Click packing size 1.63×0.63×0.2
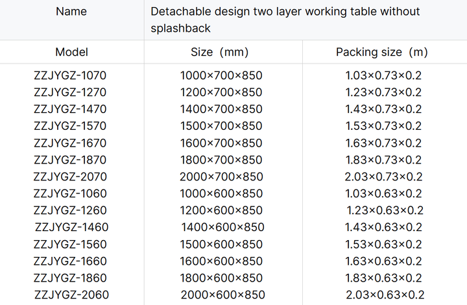The height and width of the screenshot is (305, 467). coord(383,262)
